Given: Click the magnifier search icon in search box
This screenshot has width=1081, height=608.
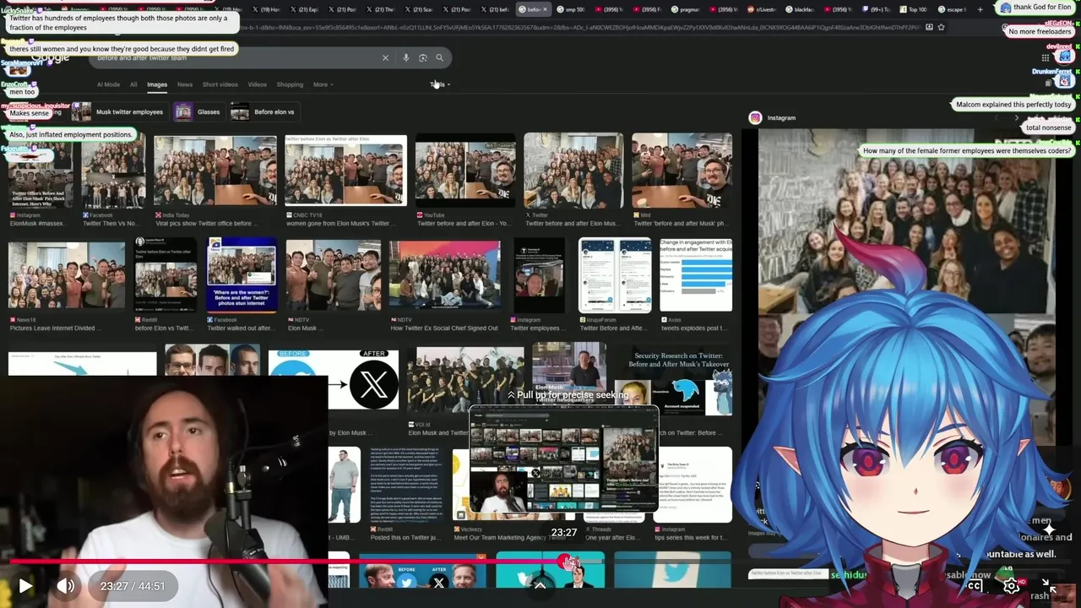Looking at the screenshot, I should [439, 57].
